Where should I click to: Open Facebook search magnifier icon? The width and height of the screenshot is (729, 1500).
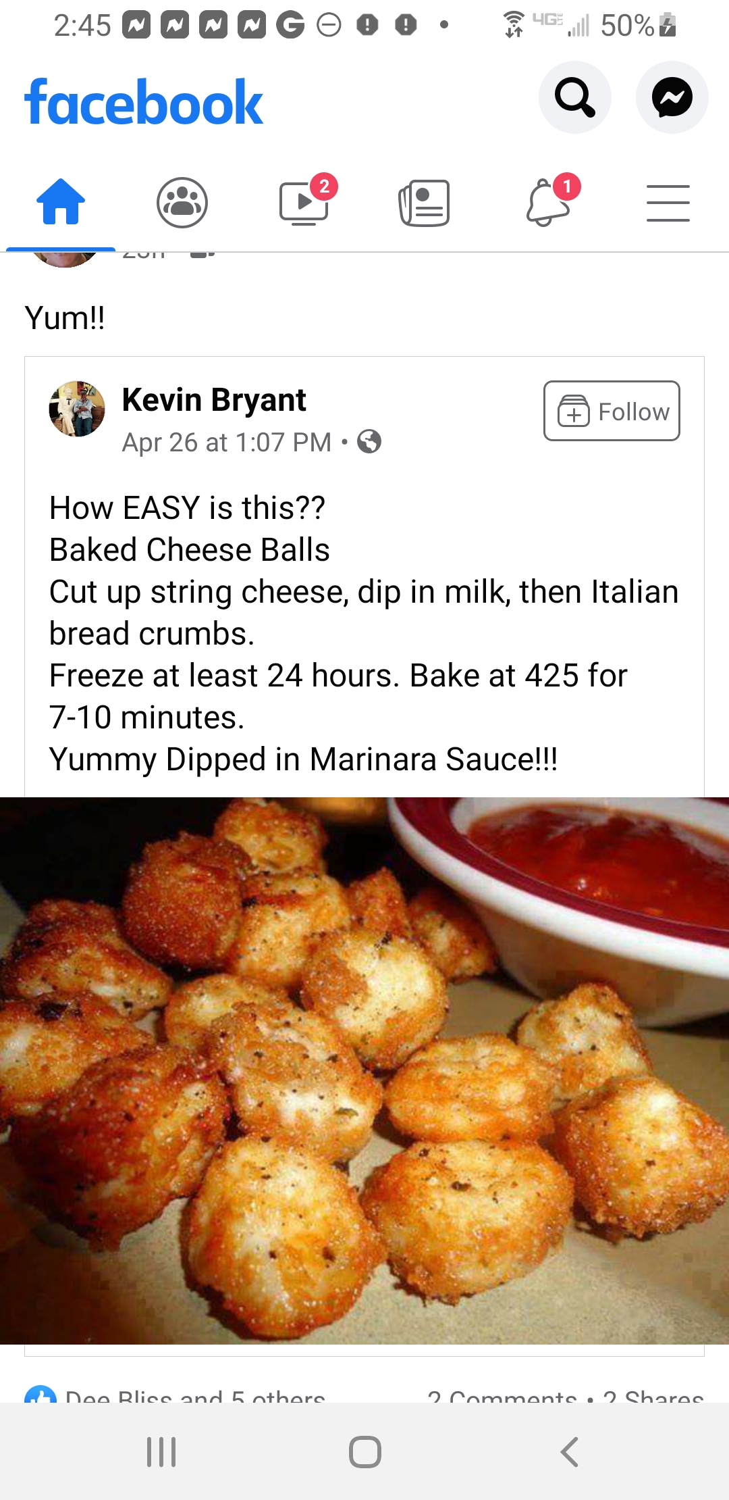click(x=575, y=97)
